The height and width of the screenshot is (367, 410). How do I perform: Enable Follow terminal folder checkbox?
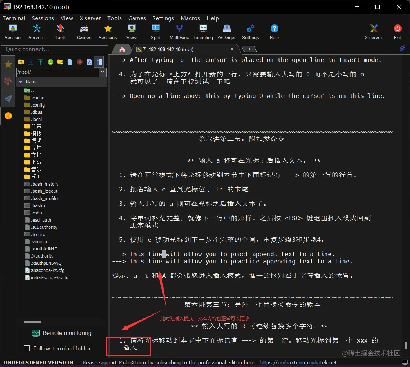pyautogui.click(x=27, y=348)
